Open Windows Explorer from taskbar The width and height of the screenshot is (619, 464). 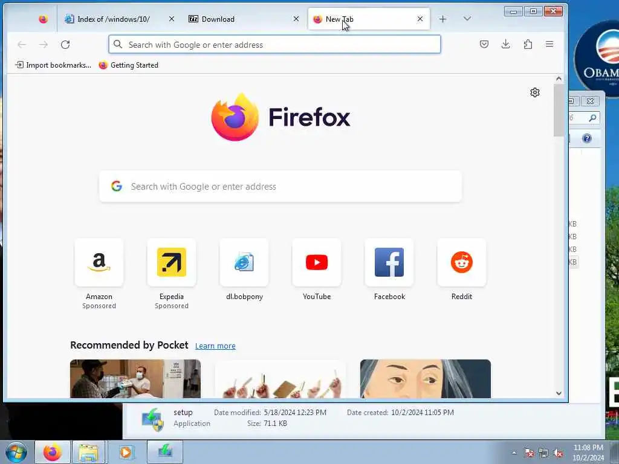tap(88, 452)
